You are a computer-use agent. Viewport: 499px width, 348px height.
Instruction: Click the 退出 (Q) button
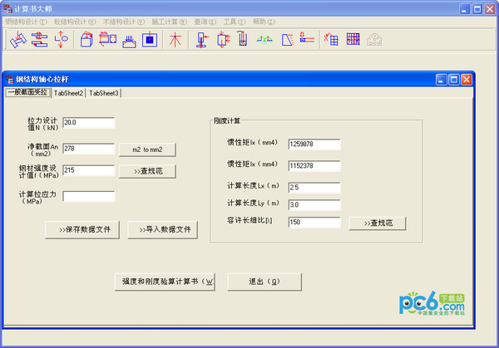[x=264, y=282]
